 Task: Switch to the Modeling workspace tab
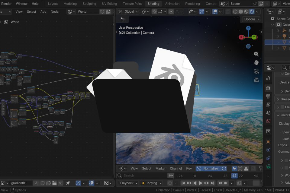pyautogui.click(x=70, y=4)
